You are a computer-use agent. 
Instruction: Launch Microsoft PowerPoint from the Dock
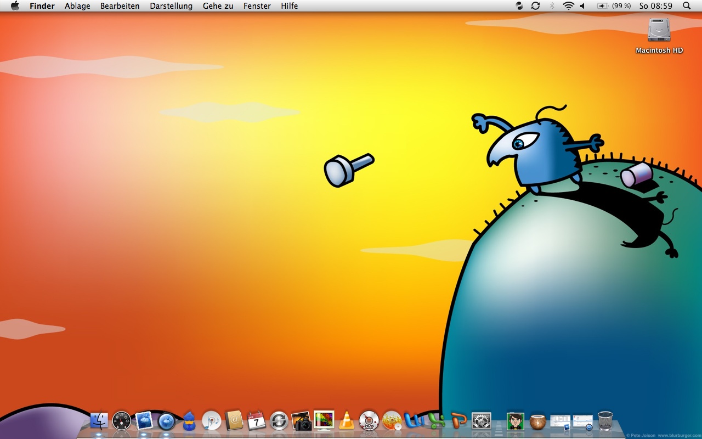[459, 421]
